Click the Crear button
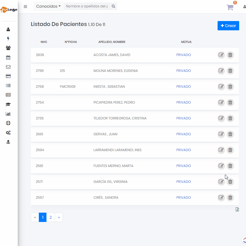The height and width of the screenshot is (246, 246). tap(228, 26)
